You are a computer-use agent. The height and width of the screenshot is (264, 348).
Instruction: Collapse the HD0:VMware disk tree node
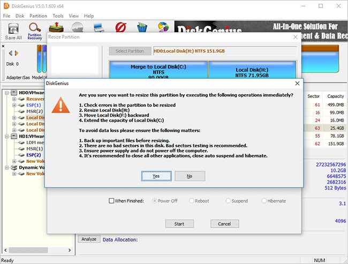pos(6,92)
